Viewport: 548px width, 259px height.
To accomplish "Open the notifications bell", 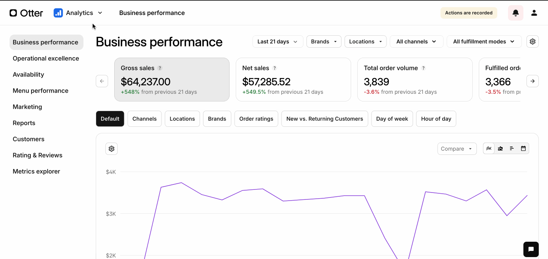I will click(515, 13).
